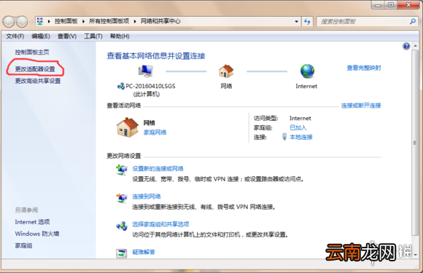Open Windows 防火墙 under 另请参阅

click(37, 234)
